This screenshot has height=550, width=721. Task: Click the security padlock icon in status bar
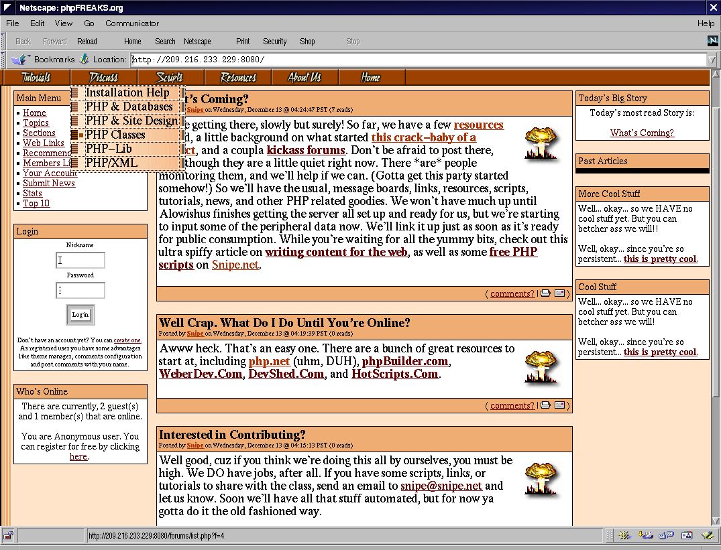pos(8,535)
